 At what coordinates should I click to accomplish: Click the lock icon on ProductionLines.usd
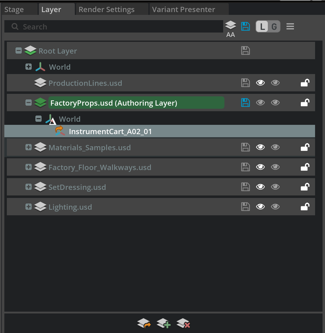tap(305, 83)
